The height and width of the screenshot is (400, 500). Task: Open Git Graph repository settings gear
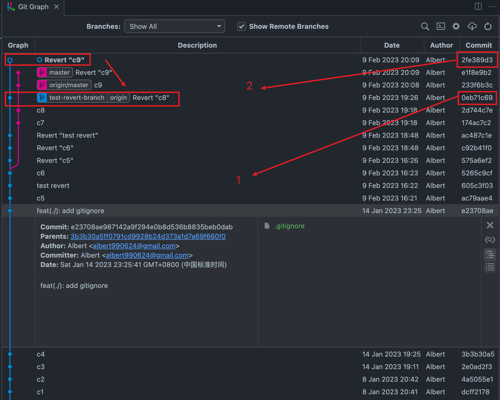pos(456,26)
